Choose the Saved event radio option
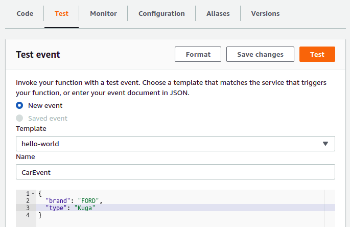Screen dimensions: 350x227 [x=19, y=119]
